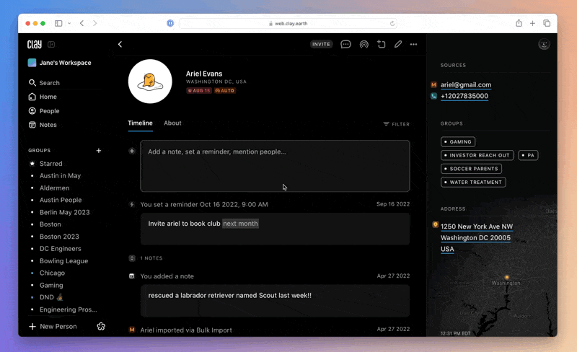Click the Safari address bar

tap(288, 24)
